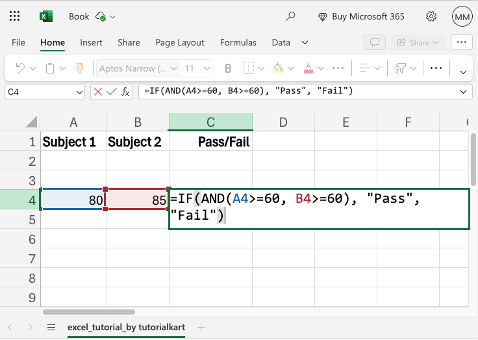Go to the next sheet arrow

pos(30,328)
